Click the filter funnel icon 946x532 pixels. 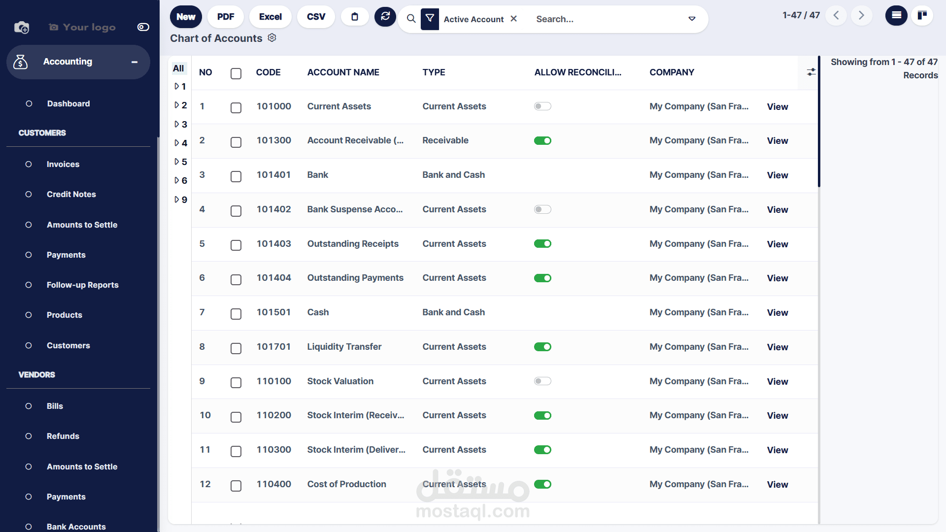click(x=430, y=19)
